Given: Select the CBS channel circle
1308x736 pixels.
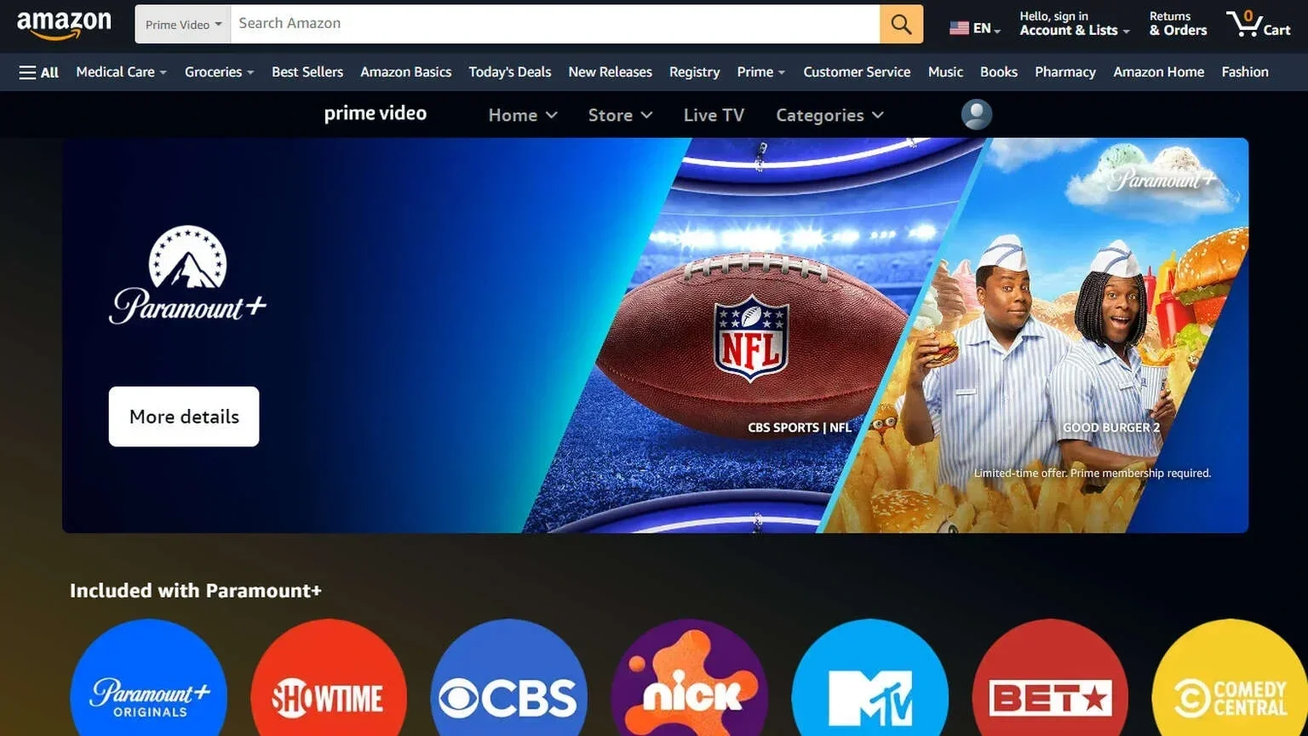Looking at the screenshot, I should (509, 677).
